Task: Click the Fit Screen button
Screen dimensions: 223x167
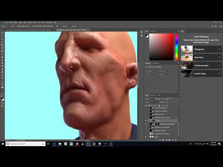Action: click(66, 26)
